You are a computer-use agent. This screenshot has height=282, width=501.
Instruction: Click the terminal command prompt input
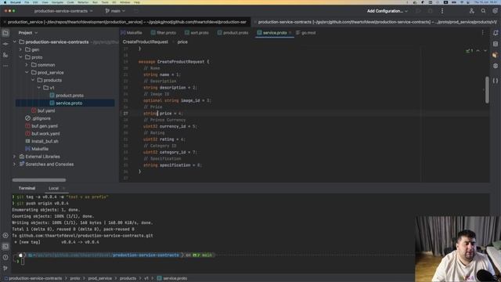point(23,262)
